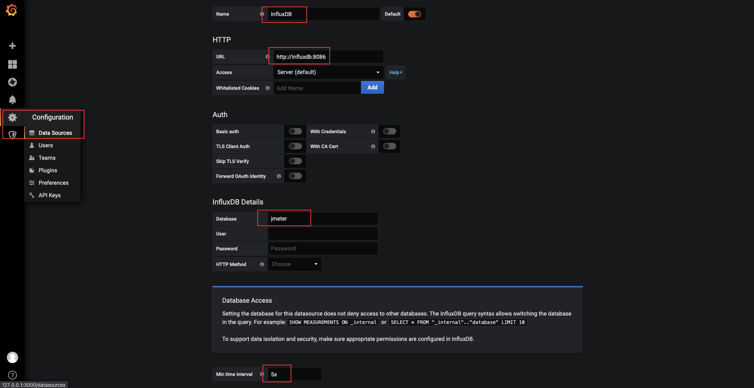Enable TLS Client Auth toggle

click(x=295, y=147)
